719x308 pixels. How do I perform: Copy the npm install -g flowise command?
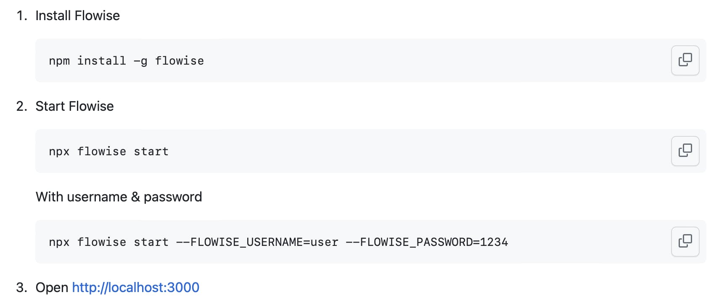685,60
